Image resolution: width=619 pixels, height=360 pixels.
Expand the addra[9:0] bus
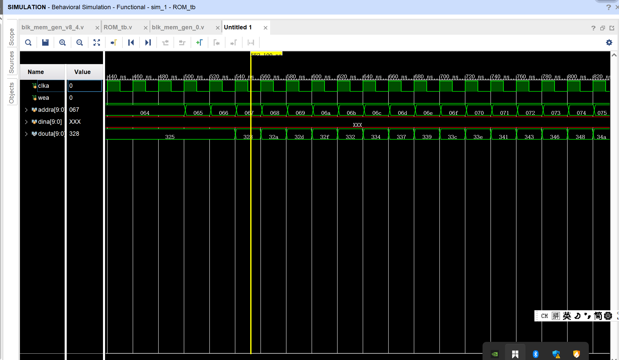click(26, 110)
